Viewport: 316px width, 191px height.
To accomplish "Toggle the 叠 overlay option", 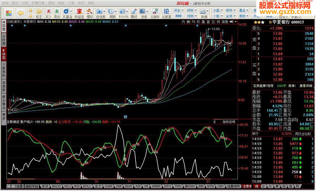I will [x=203, y=22].
